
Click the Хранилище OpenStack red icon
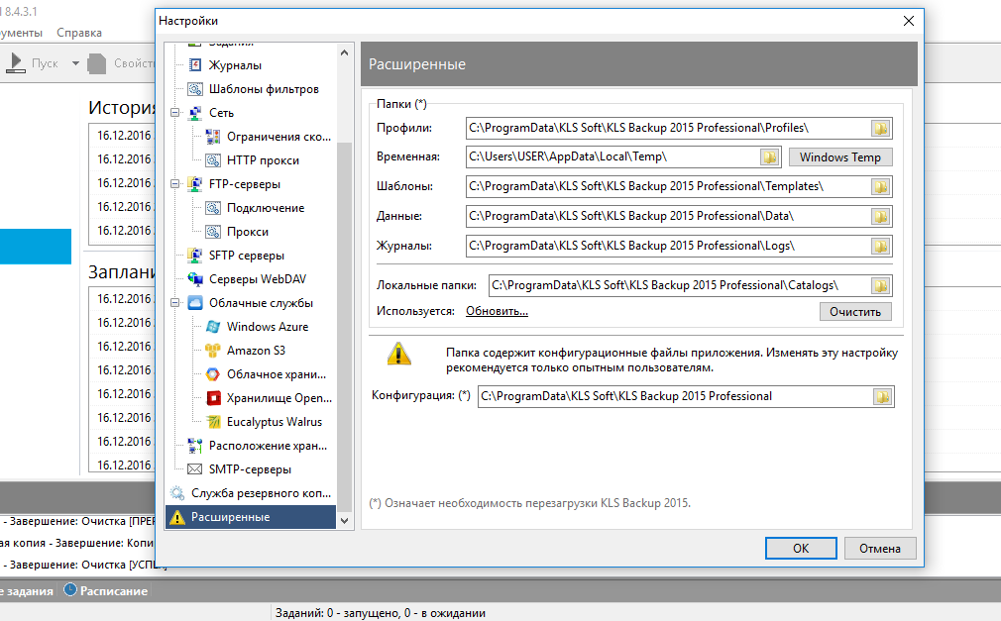click(212, 398)
